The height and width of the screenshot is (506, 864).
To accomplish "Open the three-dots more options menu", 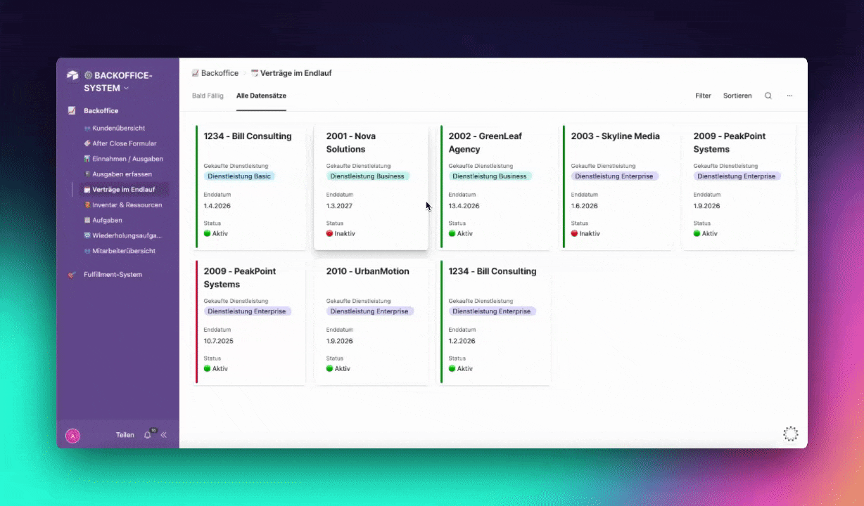I will 789,96.
